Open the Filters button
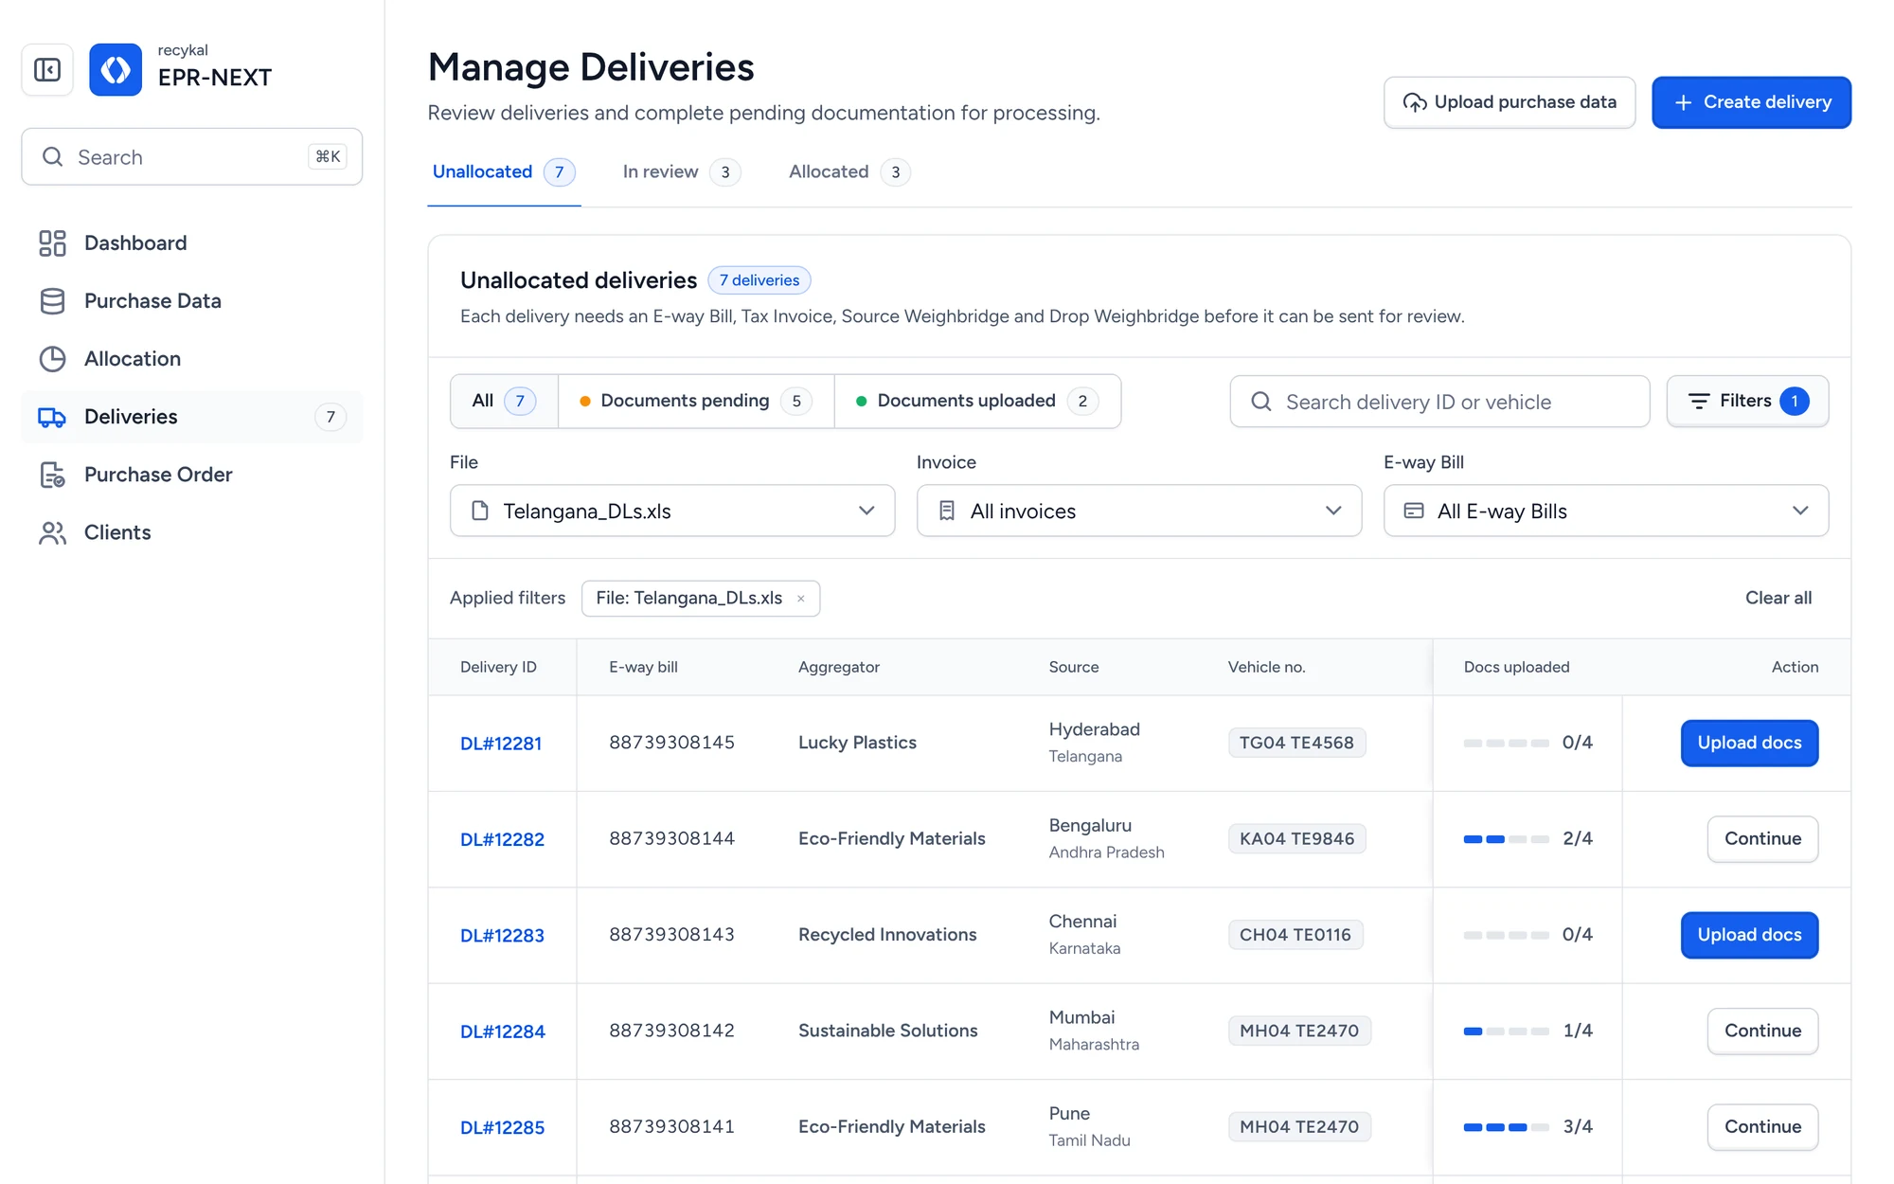The image size is (1894, 1184). (x=1747, y=402)
